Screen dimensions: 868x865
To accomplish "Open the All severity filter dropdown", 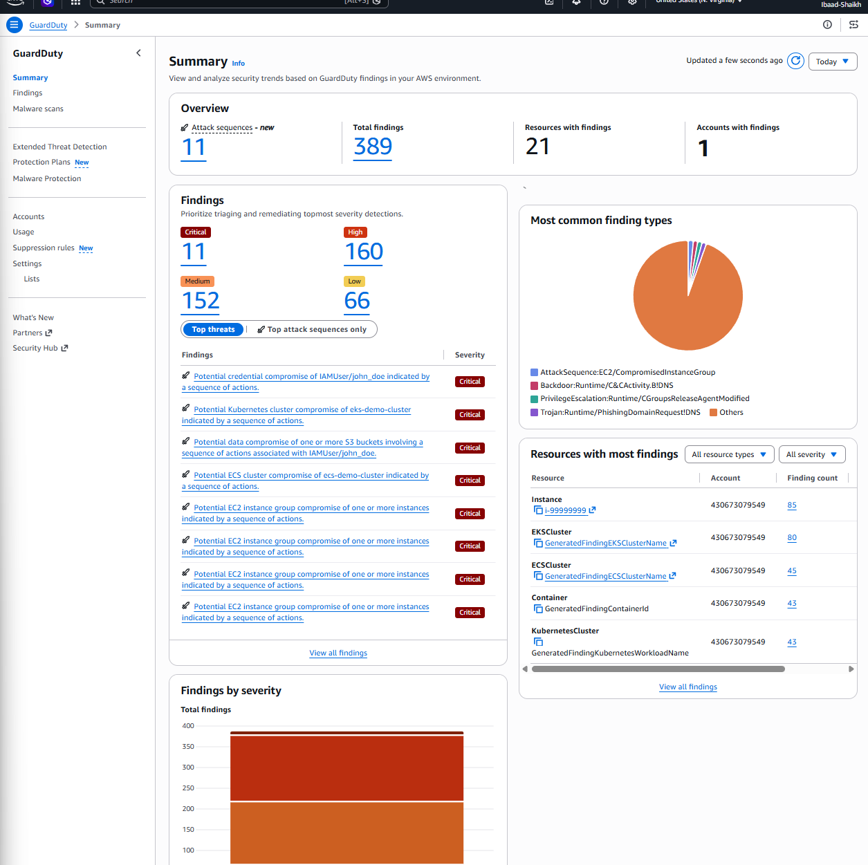I will point(812,454).
